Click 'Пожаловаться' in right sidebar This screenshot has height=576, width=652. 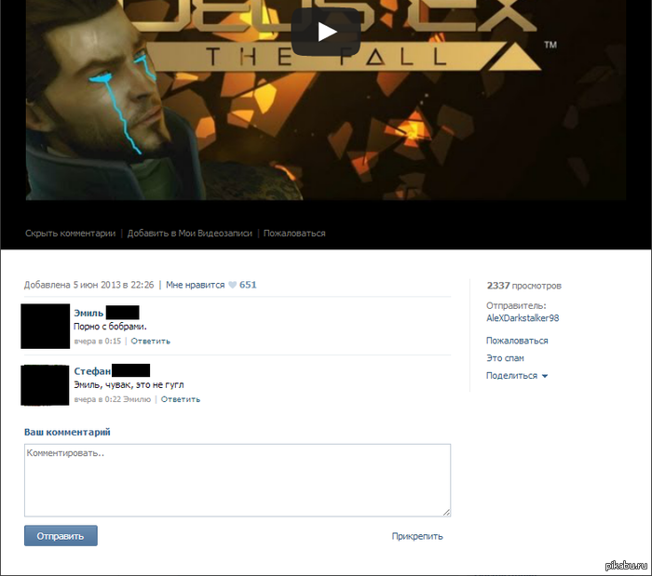coord(517,341)
